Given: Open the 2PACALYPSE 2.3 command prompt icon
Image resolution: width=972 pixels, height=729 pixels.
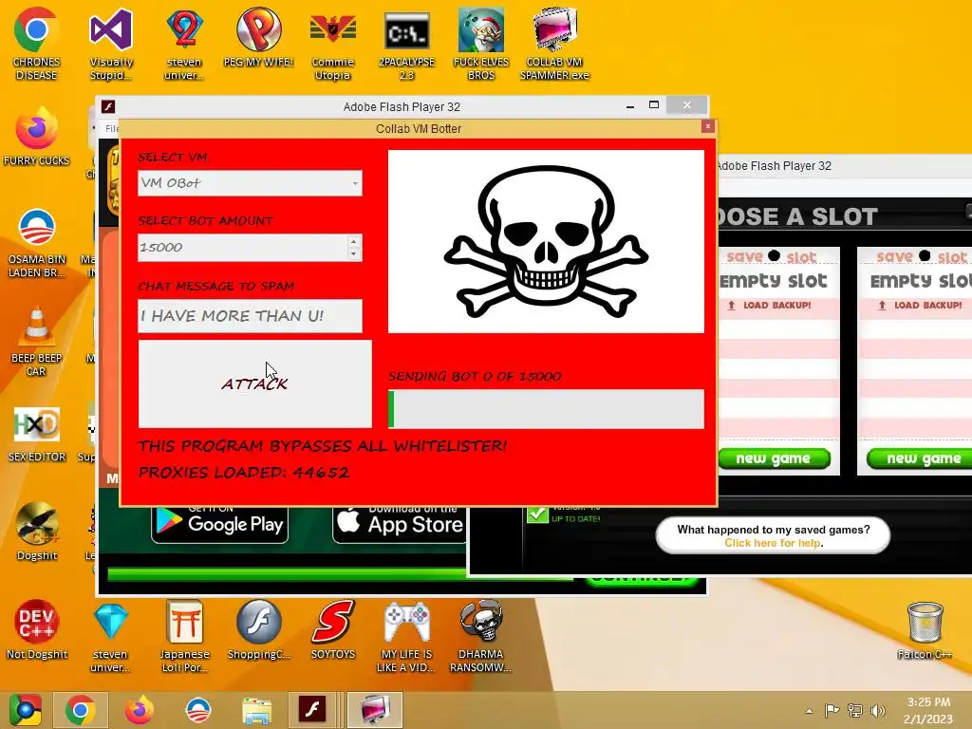Looking at the screenshot, I should [x=406, y=44].
